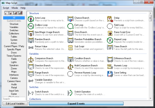This screenshot has height=108, width=155.
Task: Open the Timers/Spawns category
Action: [x=14, y=56]
